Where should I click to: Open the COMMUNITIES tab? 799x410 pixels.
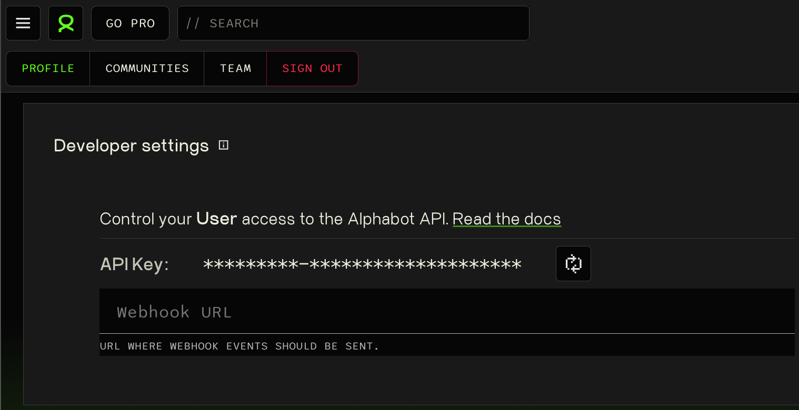coord(147,68)
